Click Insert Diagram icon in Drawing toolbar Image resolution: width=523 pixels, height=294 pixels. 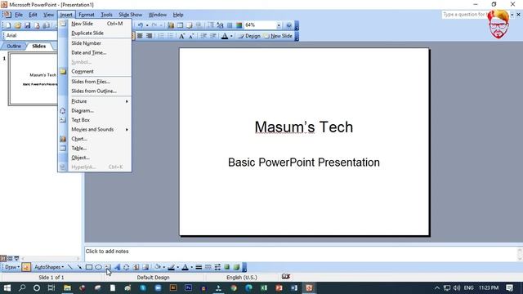click(x=127, y=267)
